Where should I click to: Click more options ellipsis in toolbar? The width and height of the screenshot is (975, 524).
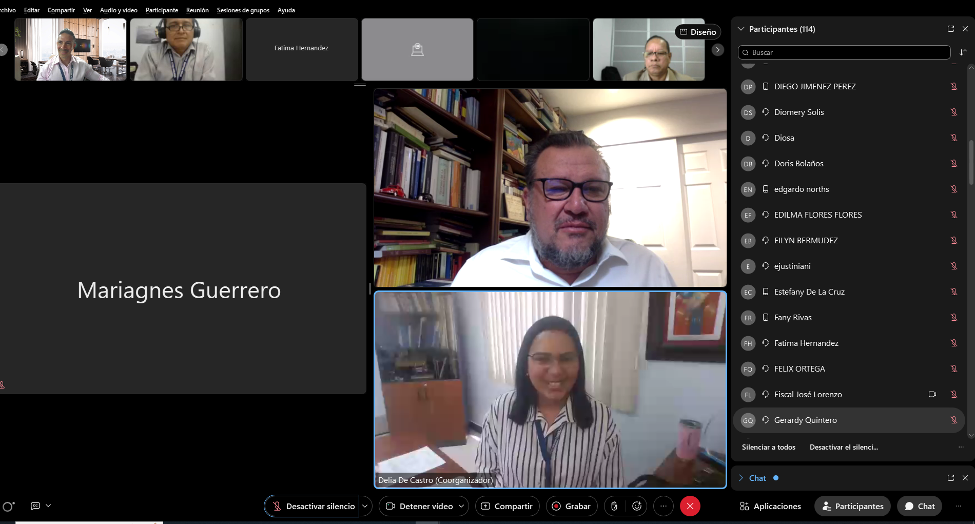tap(664, 506)
